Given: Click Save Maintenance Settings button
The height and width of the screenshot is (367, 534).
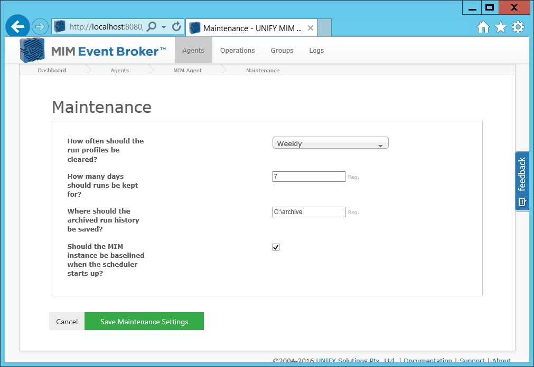Looking at the screenshot, I should tap(144, 322).
